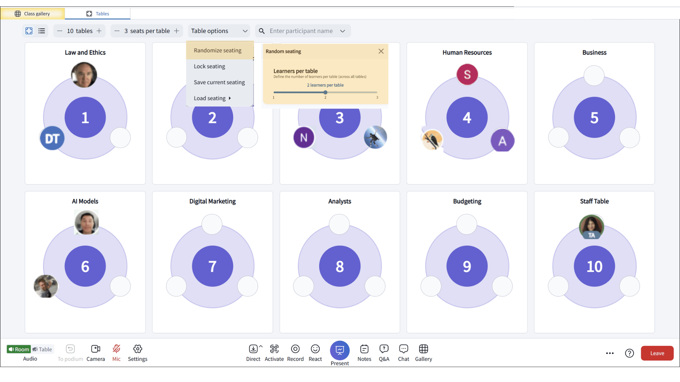Screen dimensions: 680x382
Task: Click table 7 center circle
Action: [x=212, y=266]
